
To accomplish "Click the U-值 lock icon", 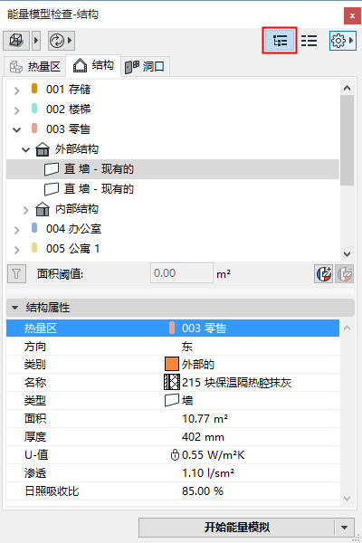I will pos(175,455).
